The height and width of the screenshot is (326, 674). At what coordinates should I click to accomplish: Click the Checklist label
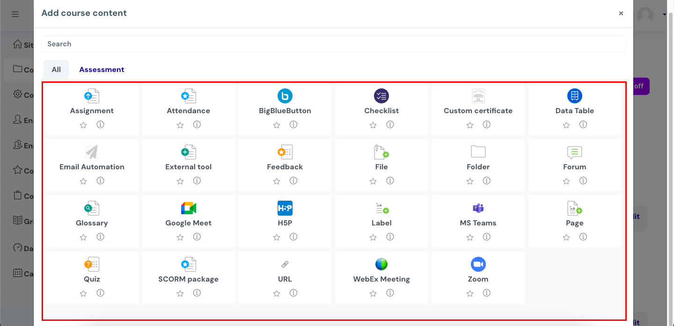[381, 111]
